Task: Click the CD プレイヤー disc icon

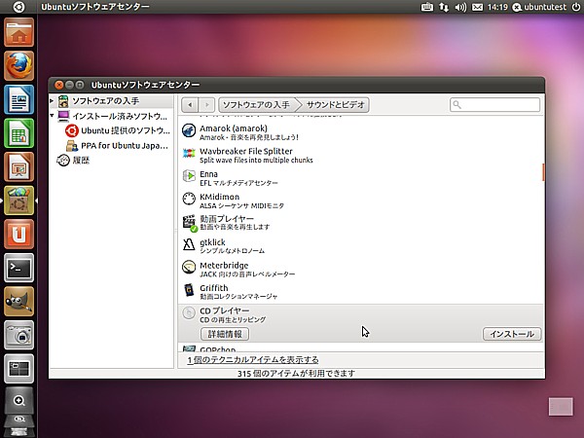Action: pos(189,312)
